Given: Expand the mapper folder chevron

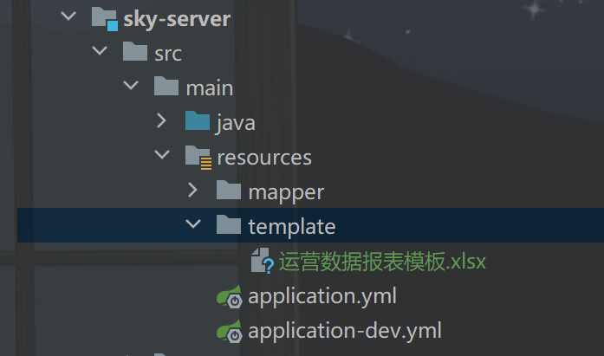Looking at the screenshot, I should click(192, 190).
